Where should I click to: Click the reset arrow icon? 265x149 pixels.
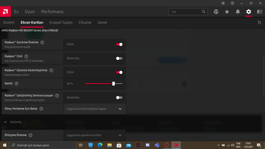tap(259, 23)
